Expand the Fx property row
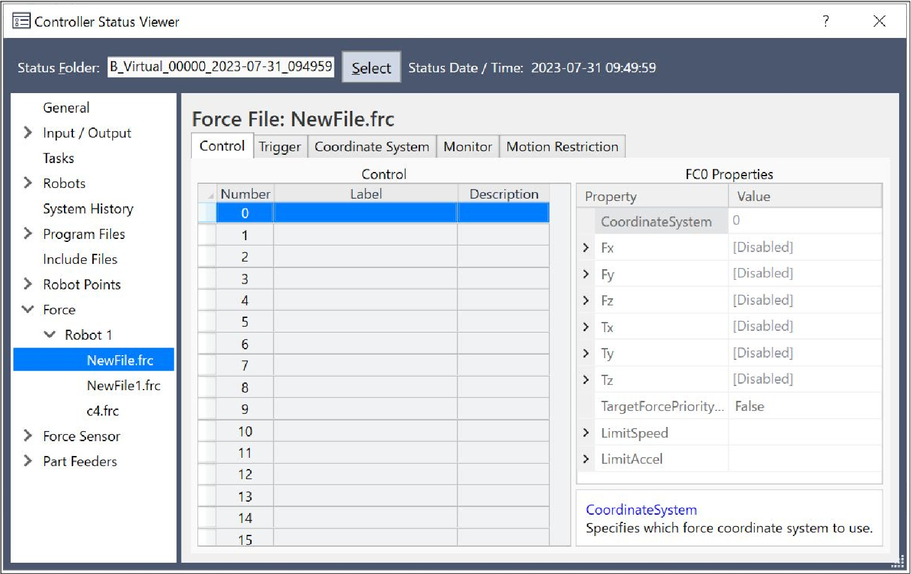This screenshot has height=574, width=911. 586,248
